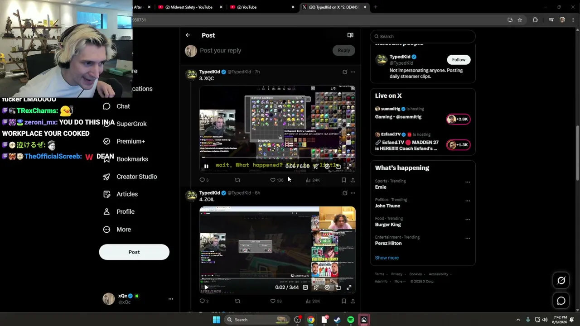Go back using the Post header arrow
The height and width of the screenshot is (326, 580).
click(x=188, y=35)
